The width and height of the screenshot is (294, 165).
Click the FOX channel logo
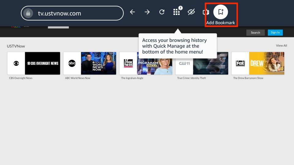pyautogui.click(x=240, y=63)
